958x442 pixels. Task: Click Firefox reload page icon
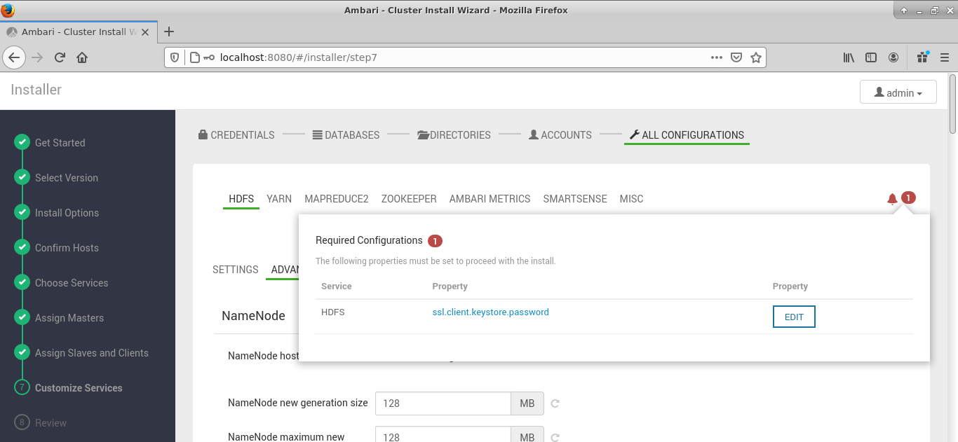(x=60, y=57)
